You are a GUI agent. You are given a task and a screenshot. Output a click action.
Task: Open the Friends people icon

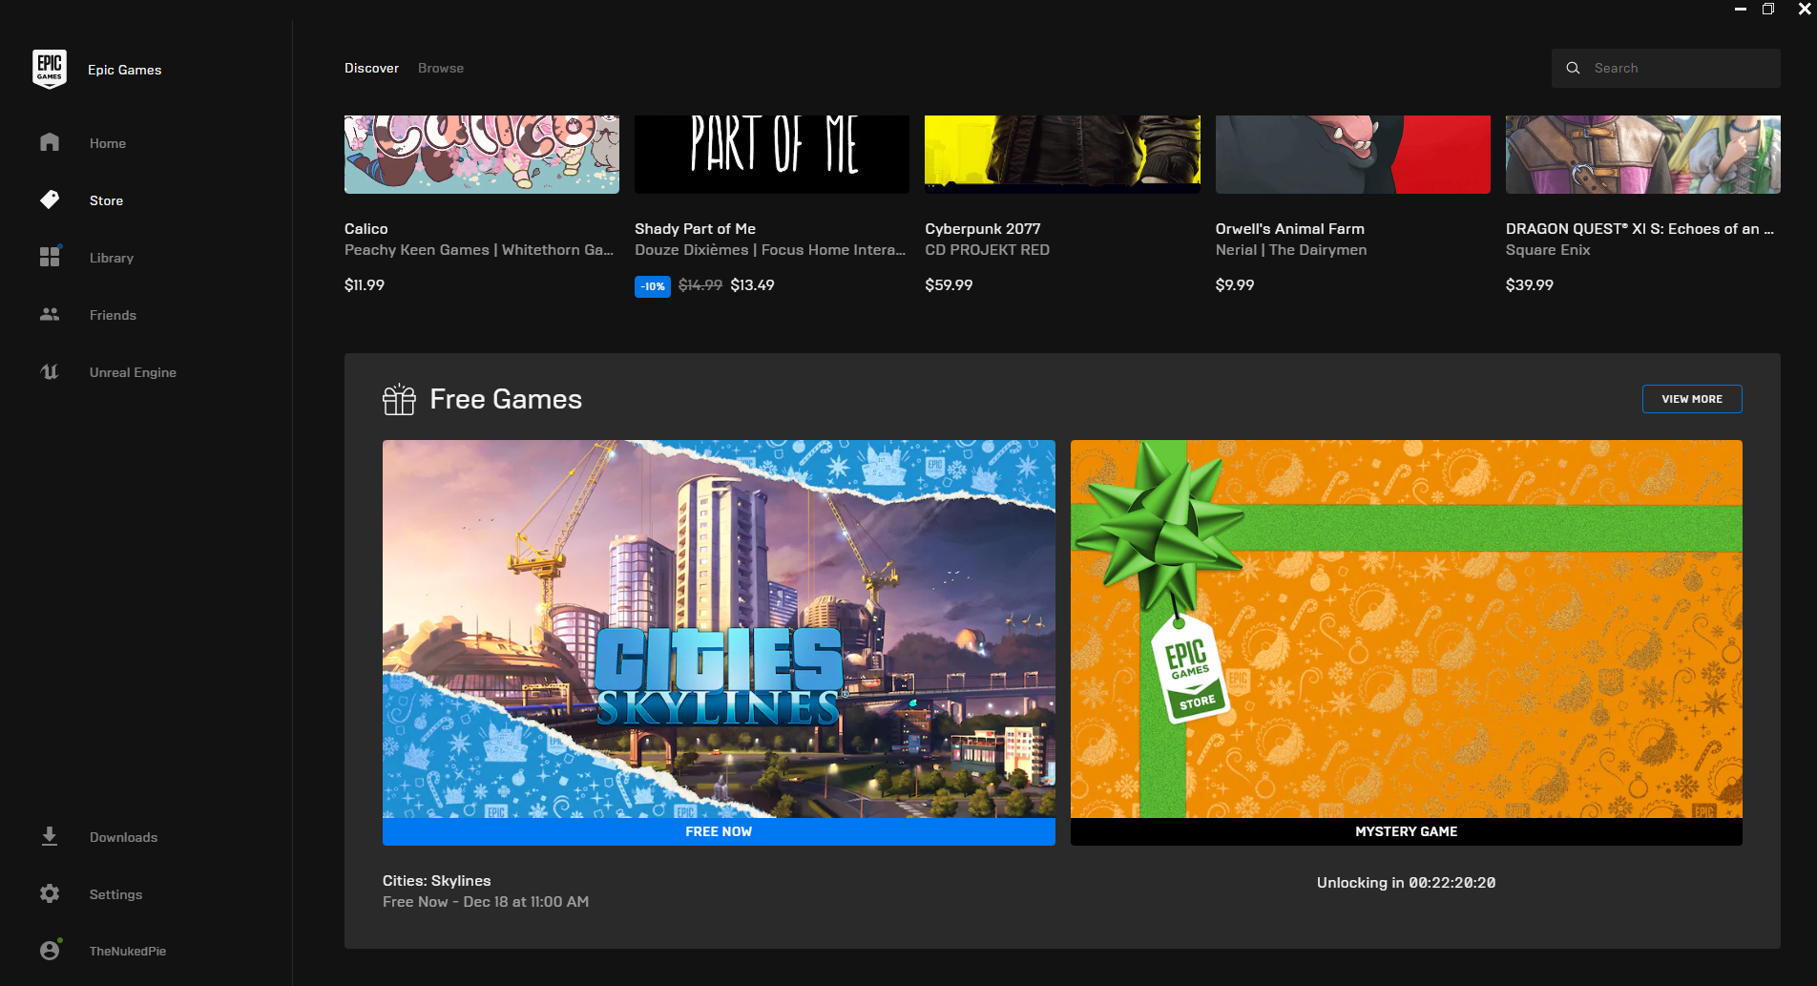50,315
